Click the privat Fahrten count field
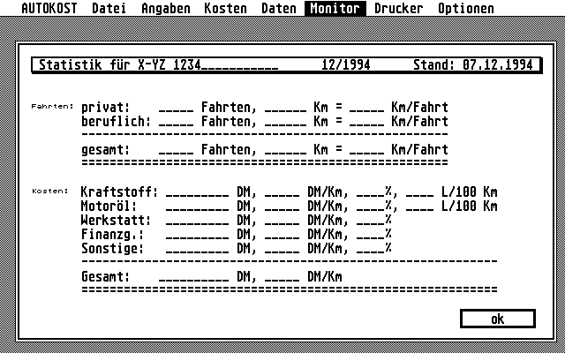This screenshot has width=565, height=353. point(177,108)
